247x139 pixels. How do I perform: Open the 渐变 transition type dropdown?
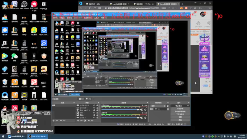point(158,106)
